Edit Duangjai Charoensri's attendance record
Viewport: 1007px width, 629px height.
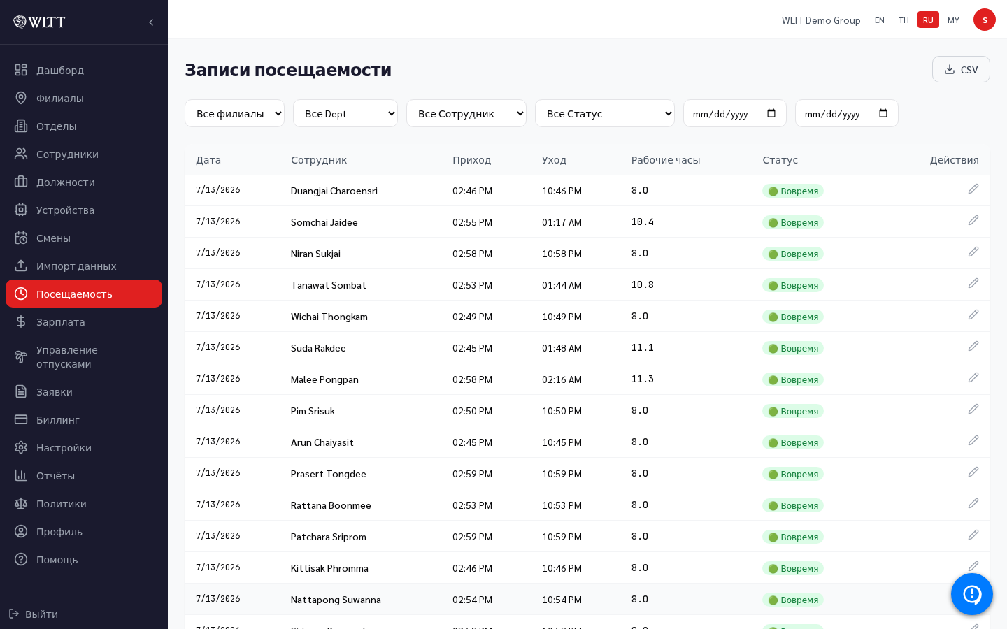(973, 189)
